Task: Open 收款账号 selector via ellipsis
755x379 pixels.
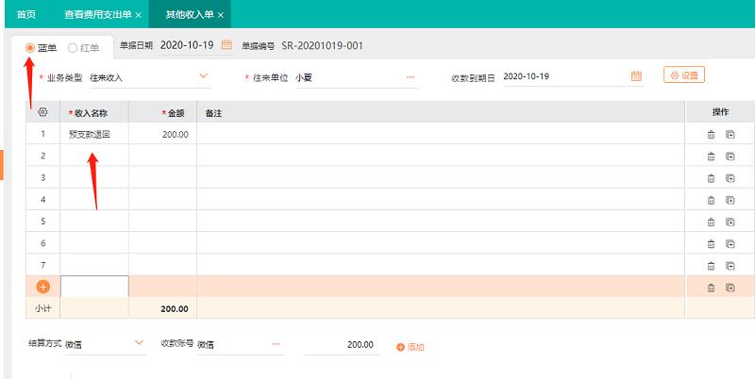Action: (x=277, y=344)
